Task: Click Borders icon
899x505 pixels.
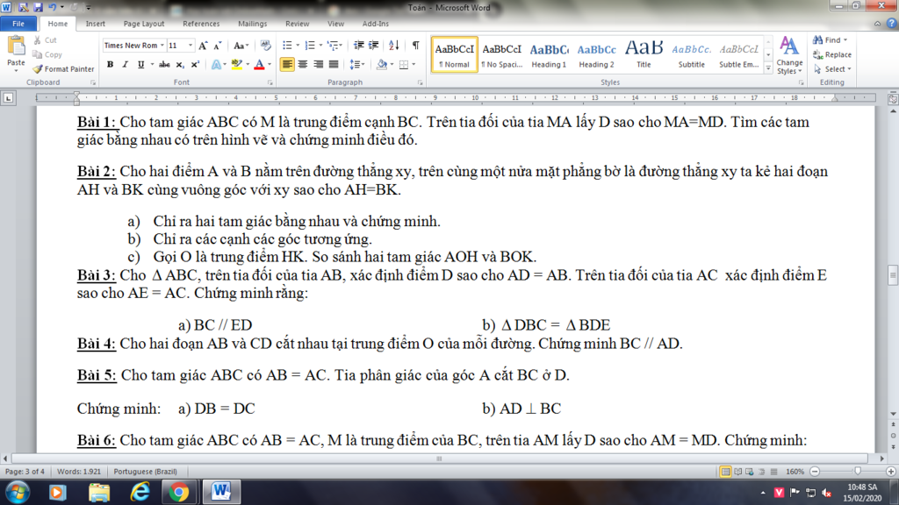Action: click(404, 65)
